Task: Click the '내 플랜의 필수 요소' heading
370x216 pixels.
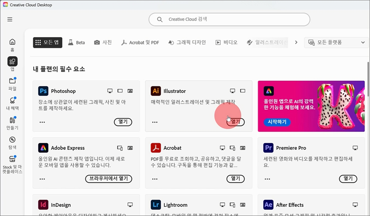Action: (x=59, y=69)
